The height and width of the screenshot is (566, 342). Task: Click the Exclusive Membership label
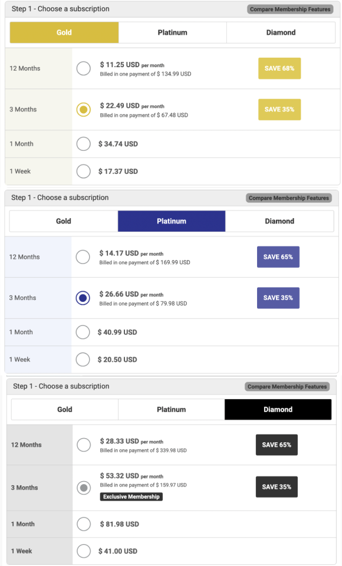coord(131,496)
